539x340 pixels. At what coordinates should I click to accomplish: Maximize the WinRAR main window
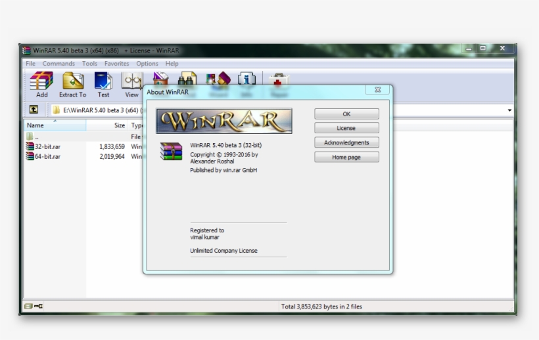click(482, 48)
